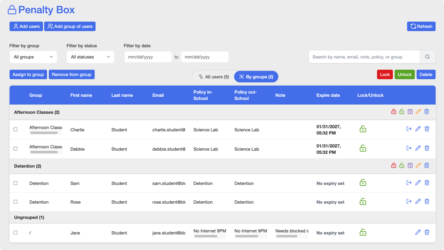Refresh the Penalty Box list

[421, 26]
